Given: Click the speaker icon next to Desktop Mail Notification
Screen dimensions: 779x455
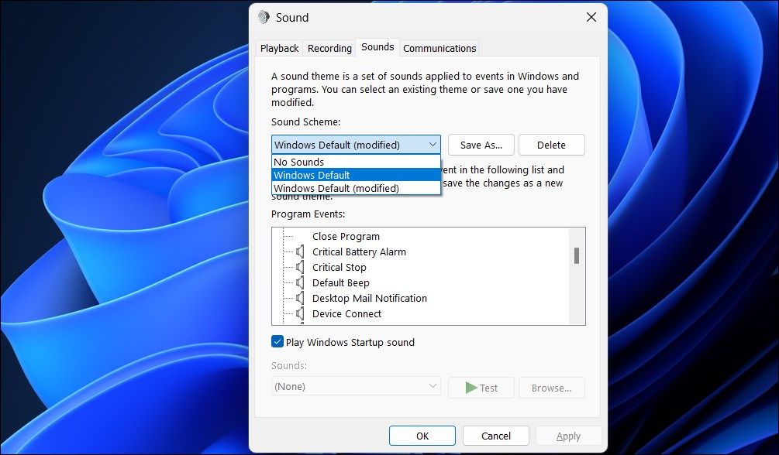Looking at the screenshot, I should pyautogui.click(x=299, y=298).
